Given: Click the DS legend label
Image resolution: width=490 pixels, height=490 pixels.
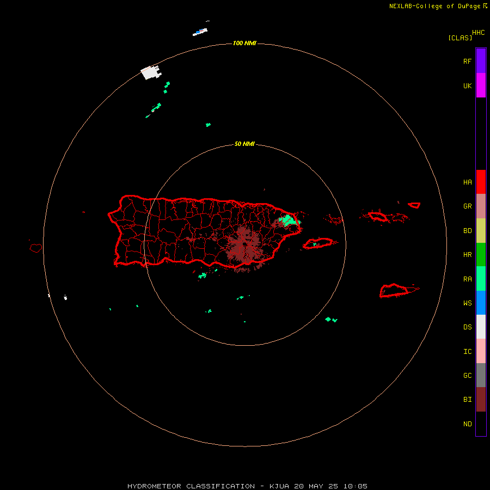Looking at the screenshot, I should [467, 327].
